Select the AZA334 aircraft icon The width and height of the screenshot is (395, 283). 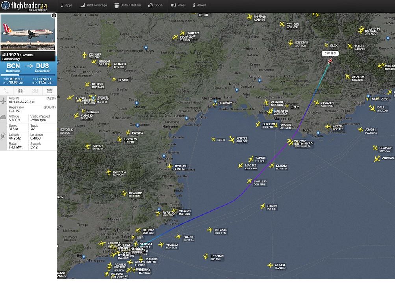coord(361,130)
